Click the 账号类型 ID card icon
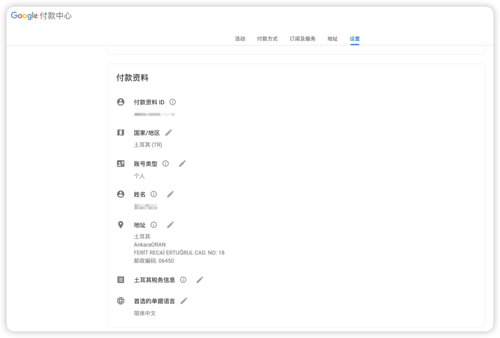 point(121,164)
